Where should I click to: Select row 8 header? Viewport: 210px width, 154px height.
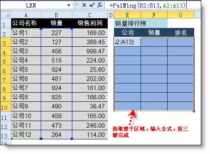click(x=5, y=88)
